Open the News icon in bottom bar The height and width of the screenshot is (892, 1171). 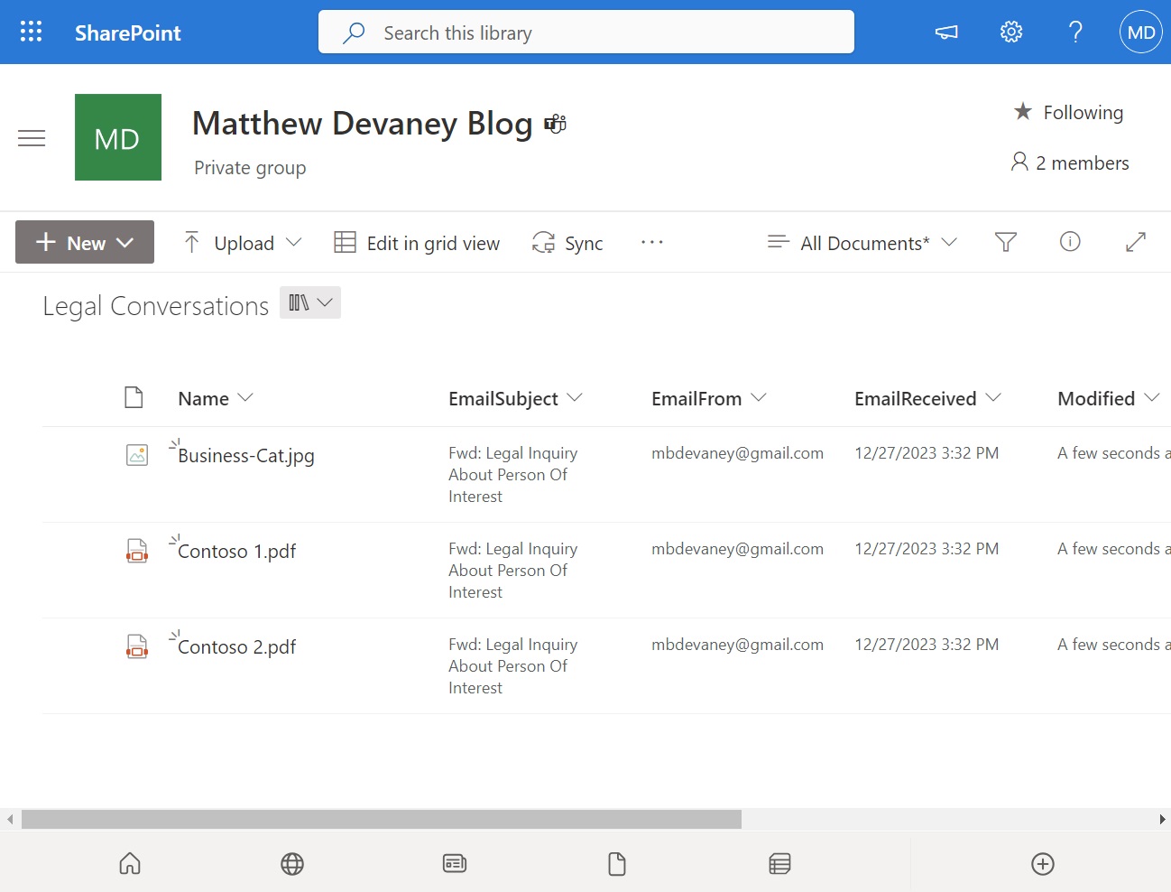click(455, 863)
